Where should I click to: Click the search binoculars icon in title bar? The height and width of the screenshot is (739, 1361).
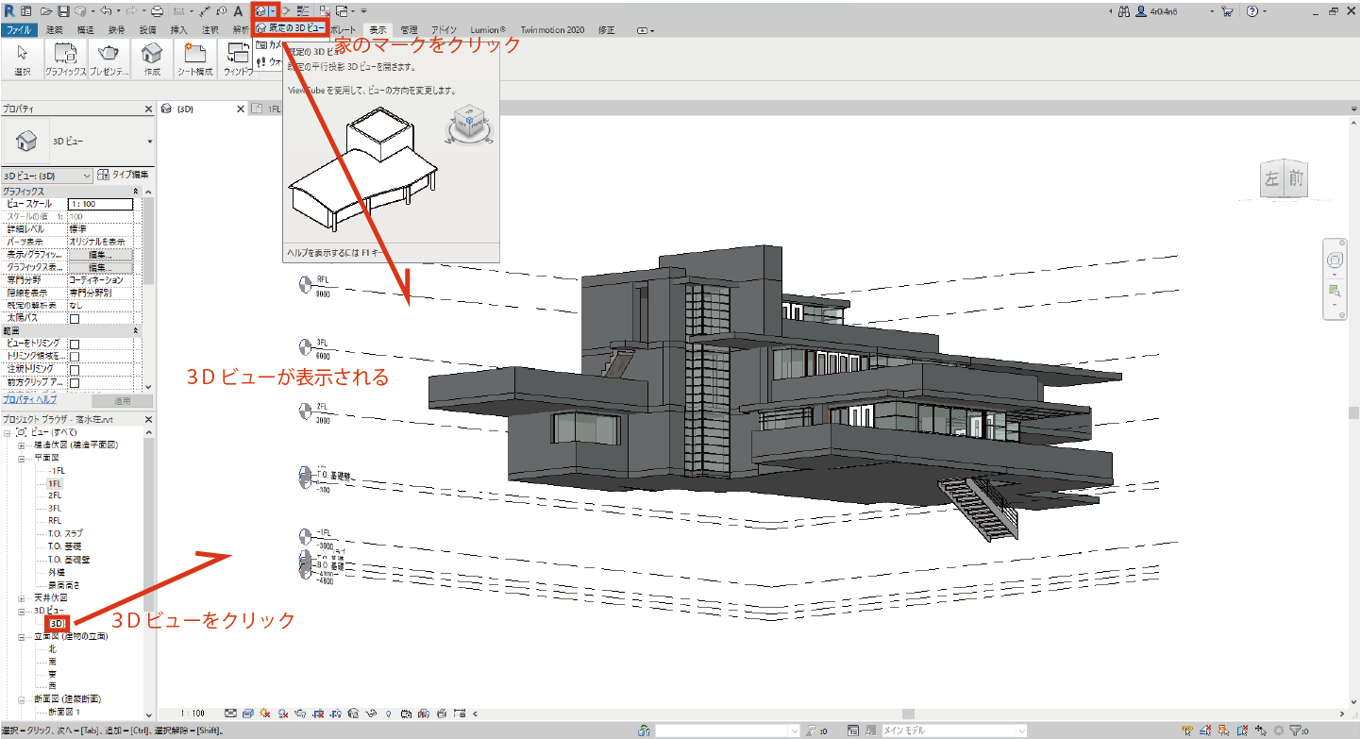coord(1123,12)
